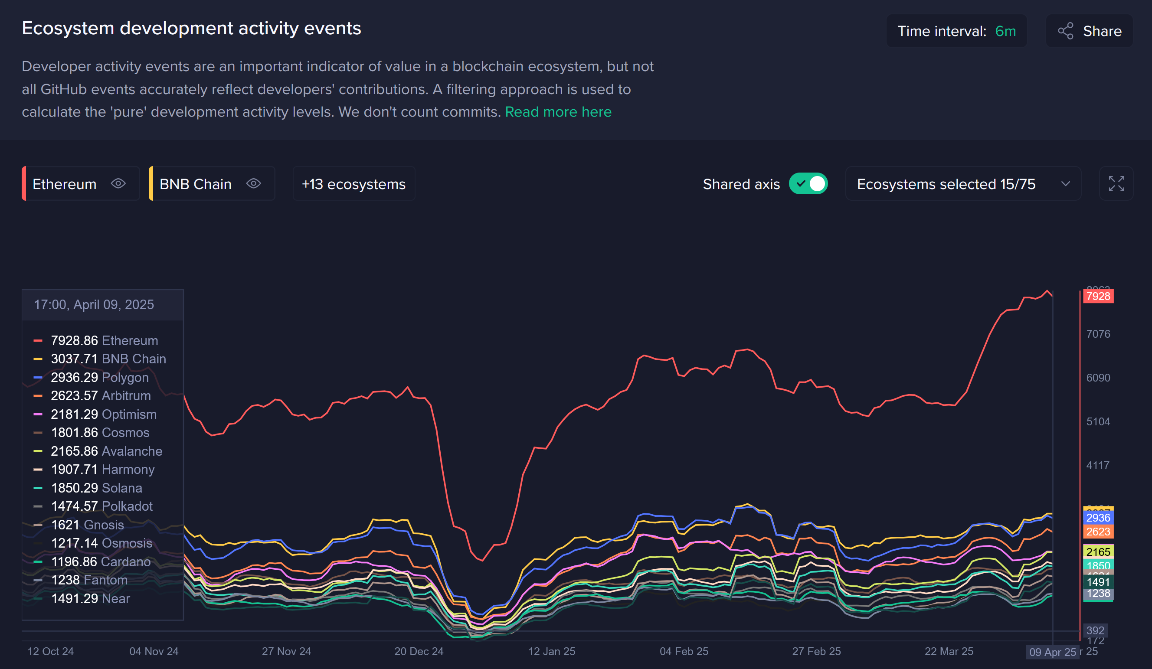Select the BNB Chain ecosystem chip
The height and width of the screenshot is (669, 1152).
(195, 184)
